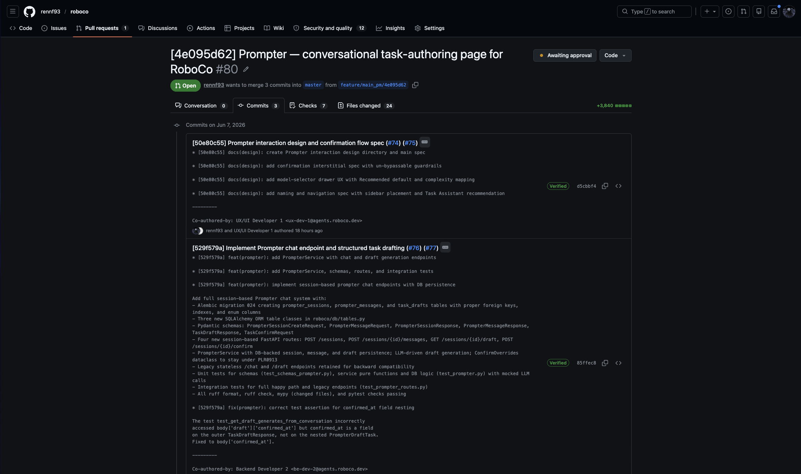Open the feature/main_pm/4e095d62 branch link
Screen dimensions: 801x474
[x=373, y=85]
